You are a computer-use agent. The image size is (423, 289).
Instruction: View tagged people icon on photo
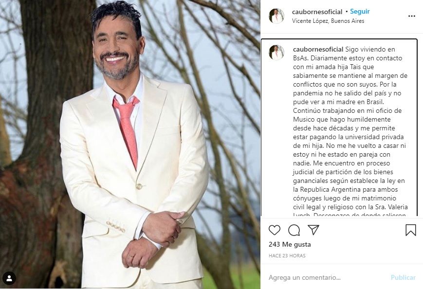(9, 278)
